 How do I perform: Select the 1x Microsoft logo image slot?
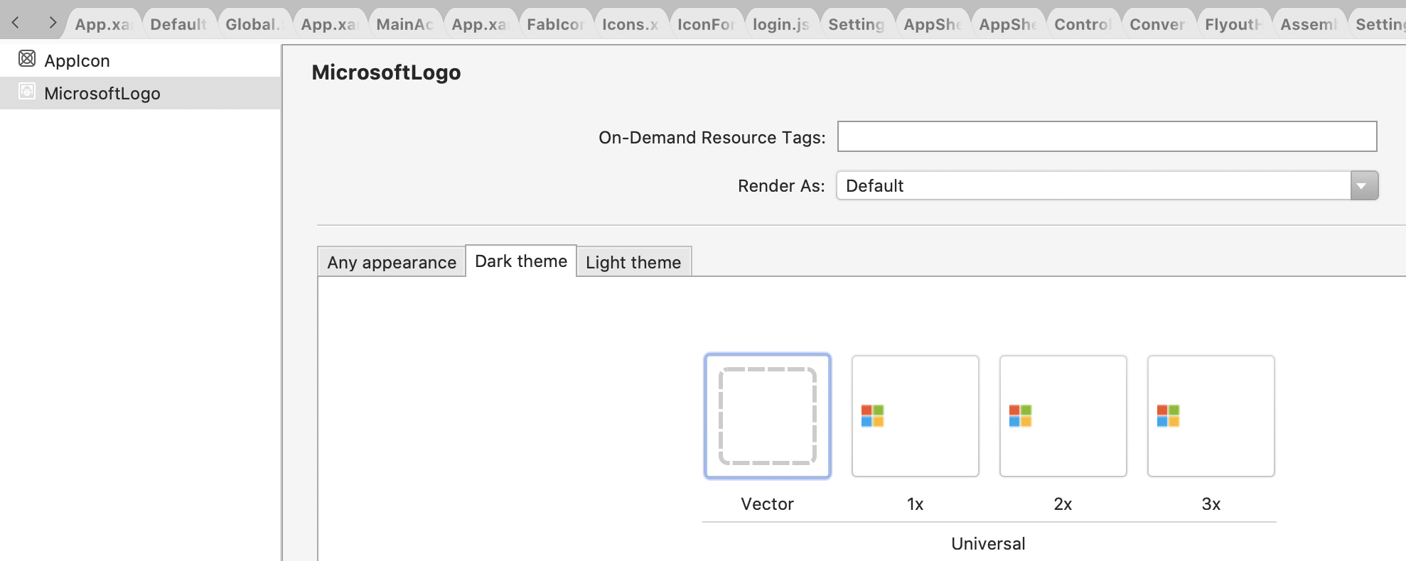click(915, 416)
